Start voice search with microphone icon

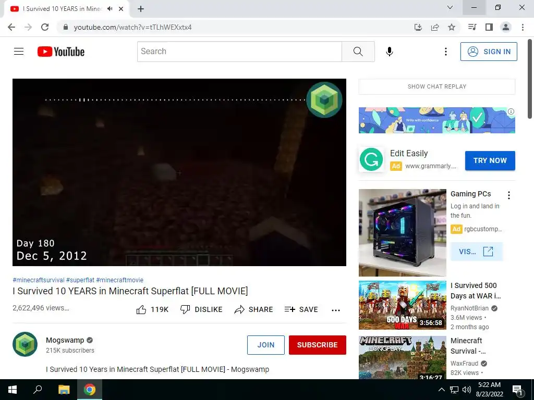pos(389,52)
